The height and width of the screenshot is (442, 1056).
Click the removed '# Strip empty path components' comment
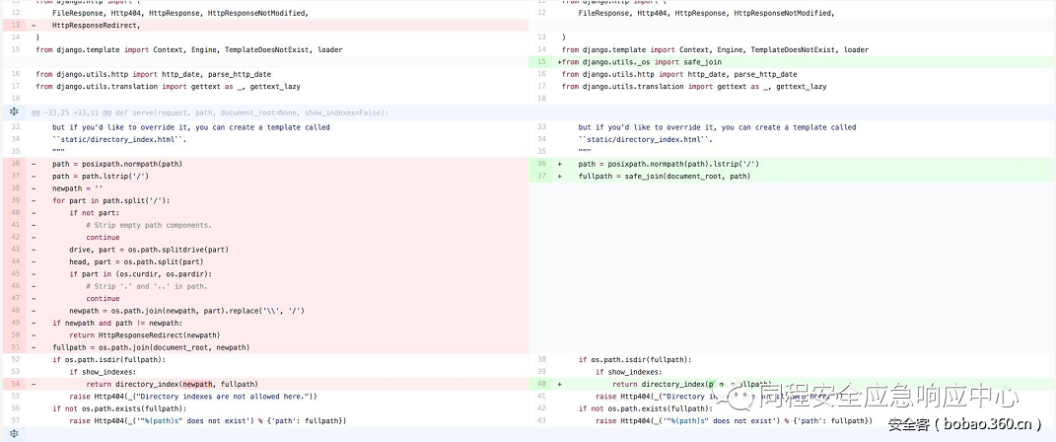tap(148, 225)
